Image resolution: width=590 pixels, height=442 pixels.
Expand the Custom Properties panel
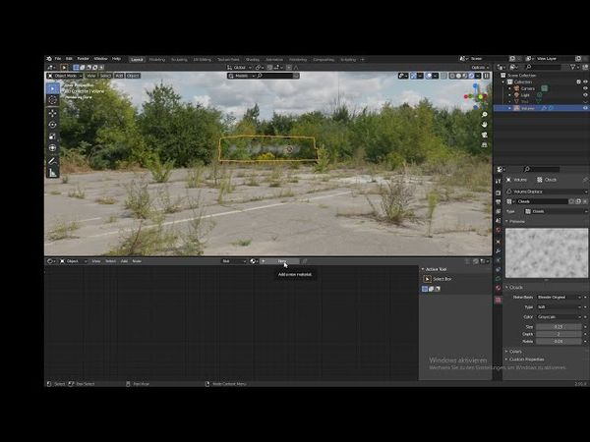(524, 359)
